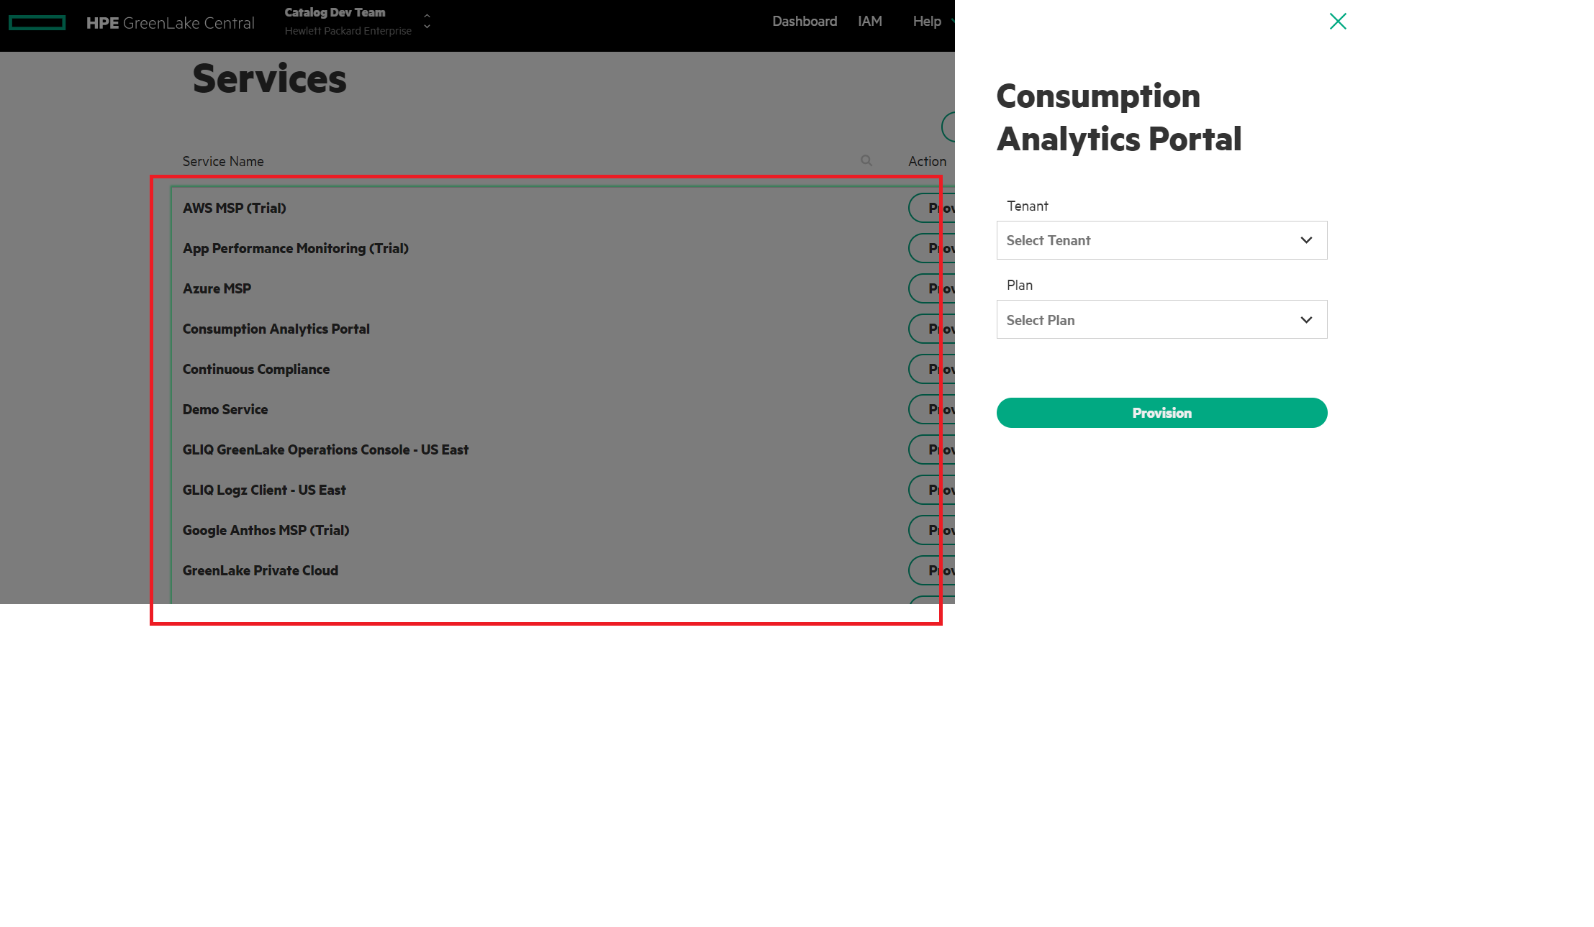Open the IAM menu item
Viewport: 1594px width, 927px height.
pos(870,21)
